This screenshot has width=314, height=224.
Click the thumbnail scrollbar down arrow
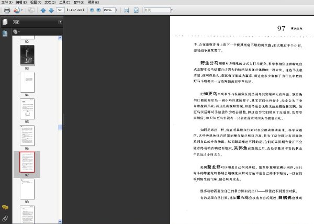coord(60,221)
